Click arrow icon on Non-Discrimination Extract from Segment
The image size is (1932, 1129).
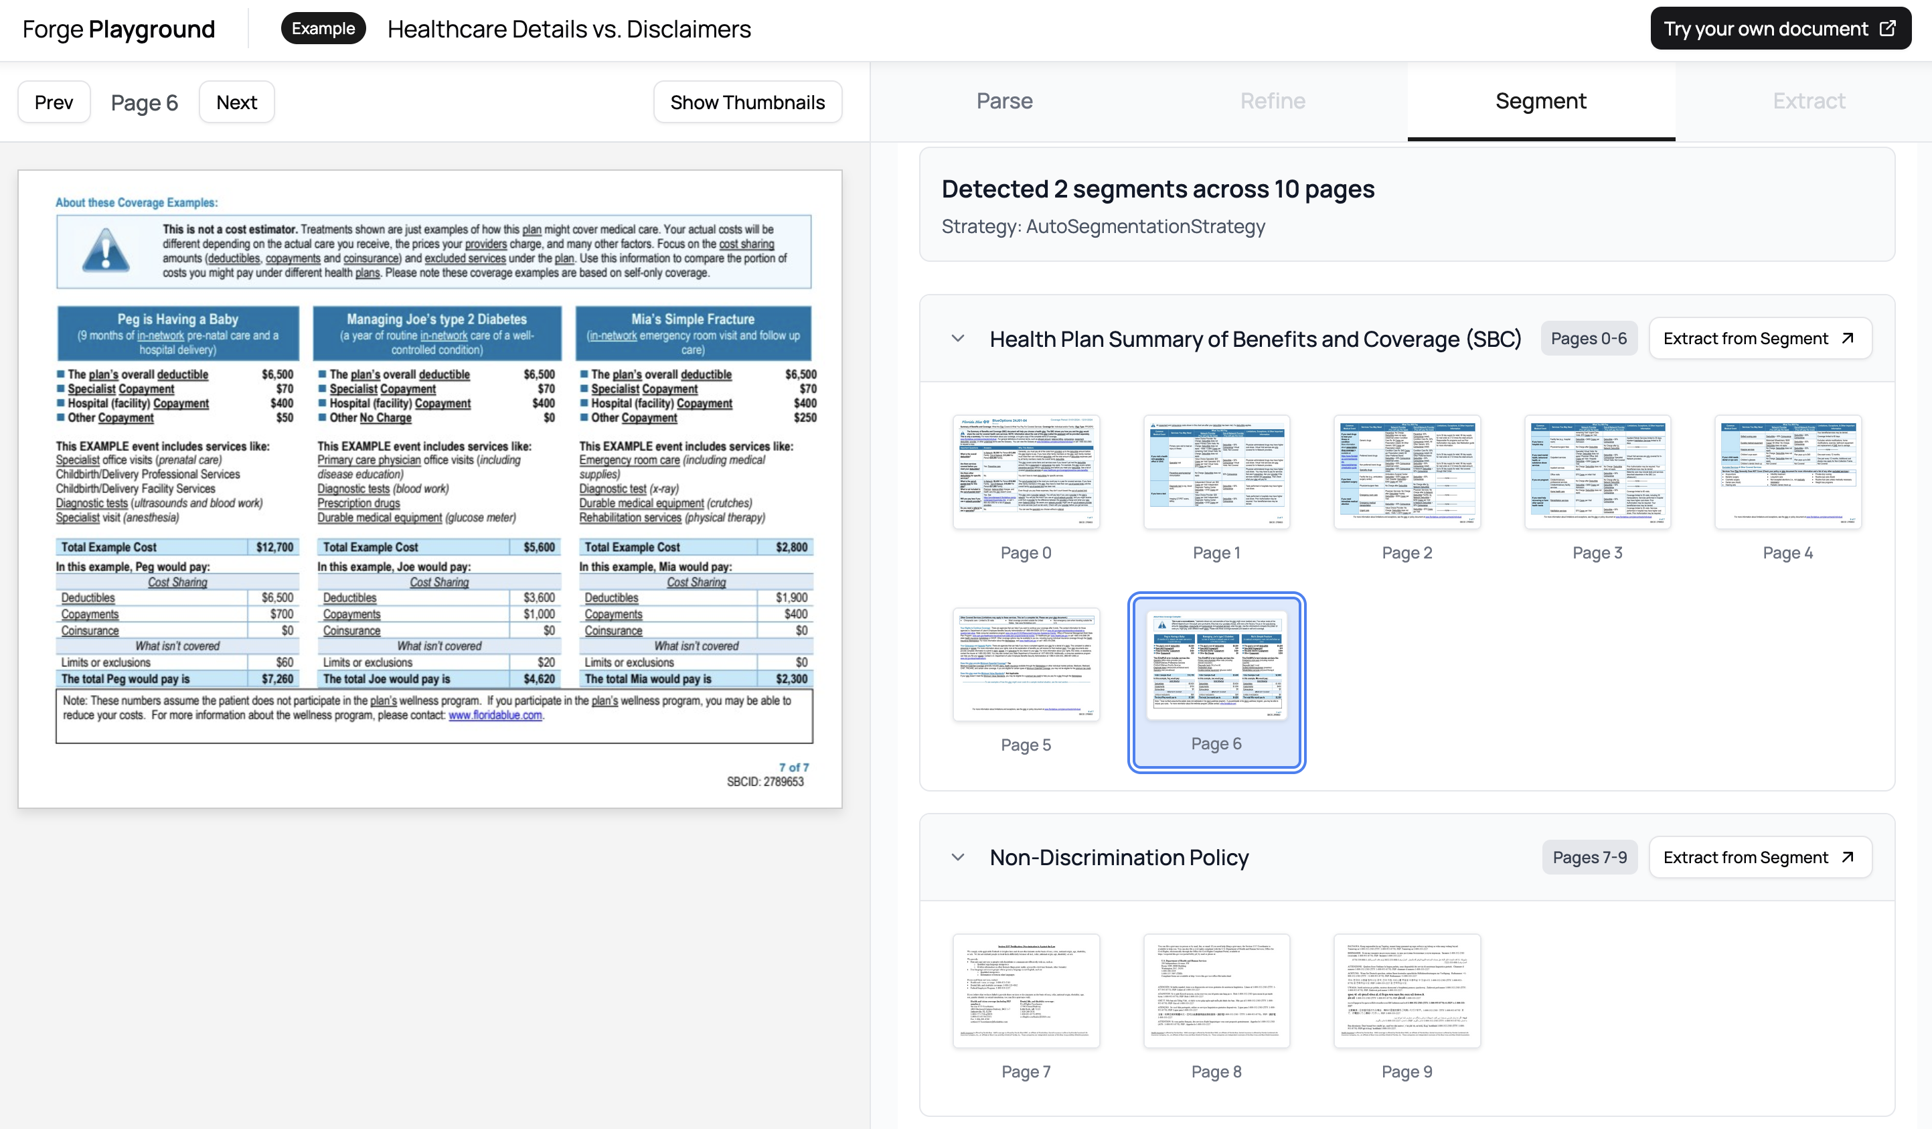coord(1848,856)
